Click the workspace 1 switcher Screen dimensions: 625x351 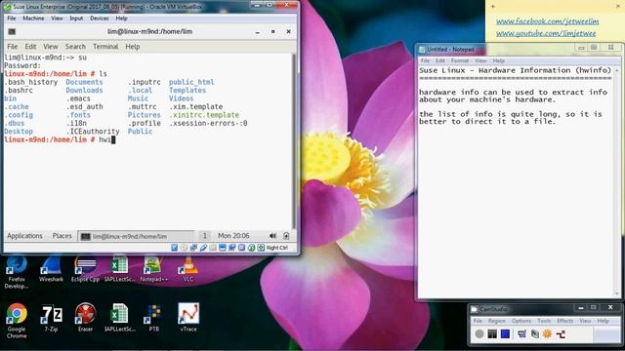pyautogui.click(x=204, y=236)
